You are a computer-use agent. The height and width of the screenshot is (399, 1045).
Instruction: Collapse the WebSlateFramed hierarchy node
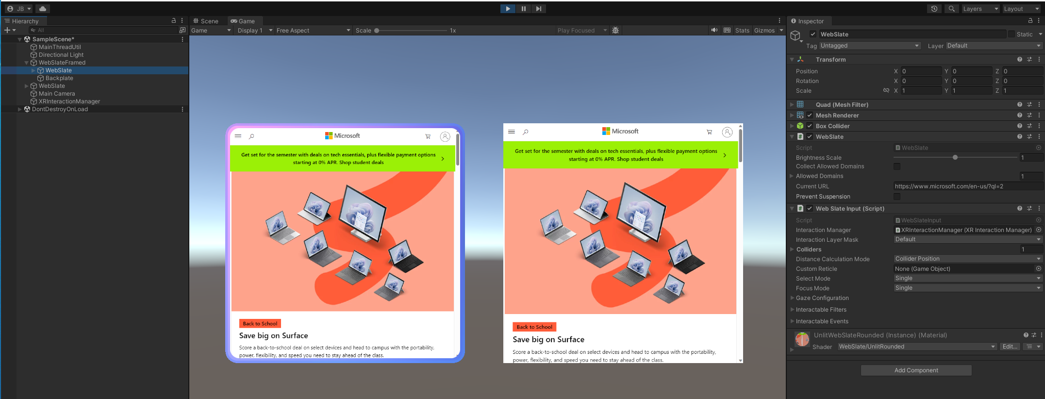click(x=27, y=63)
